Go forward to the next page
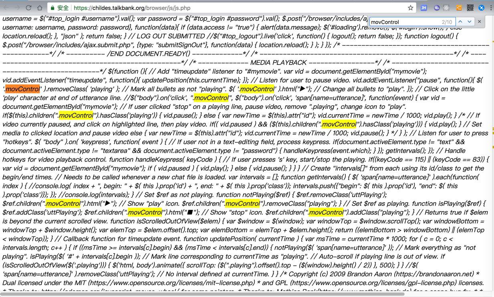Viewport: 494px width, 297px height. (17, 8)
